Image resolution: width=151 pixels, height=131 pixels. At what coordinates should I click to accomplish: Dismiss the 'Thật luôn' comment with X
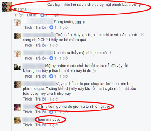click(142, 34)
